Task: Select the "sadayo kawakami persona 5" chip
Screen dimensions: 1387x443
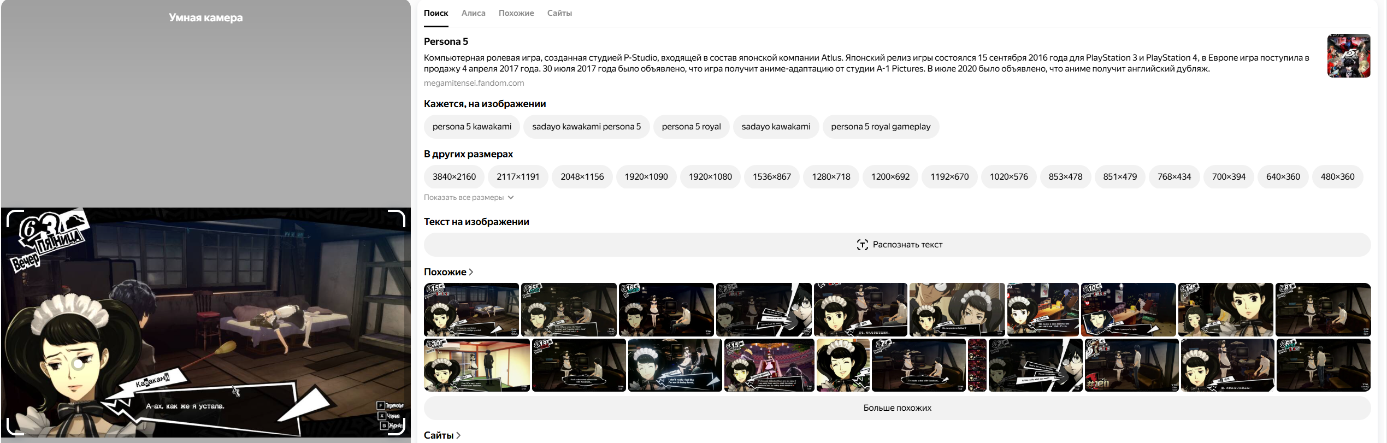Action: 587,127
